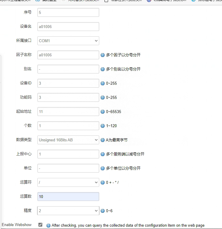Open the 运算符 operator dropdown
Screen dimensions: 222x229
68,182
